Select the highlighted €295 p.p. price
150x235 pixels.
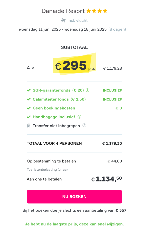point(75,66)
